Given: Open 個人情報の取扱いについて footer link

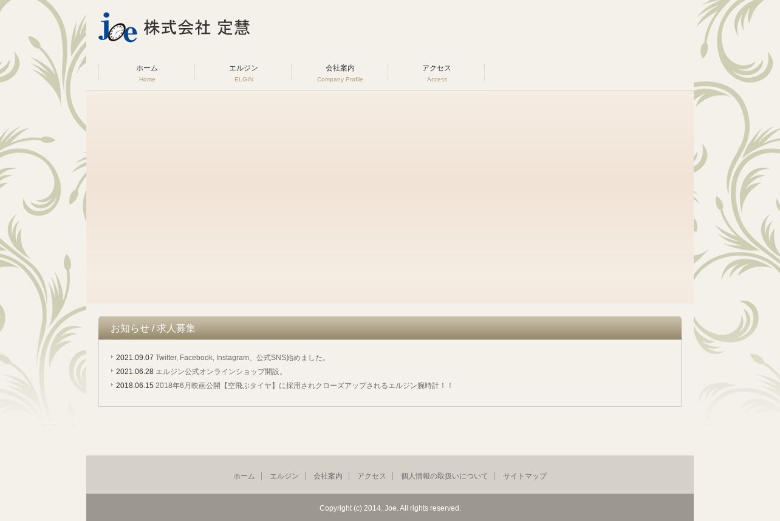Looking at the screenshot, I should tap(445, 476).
